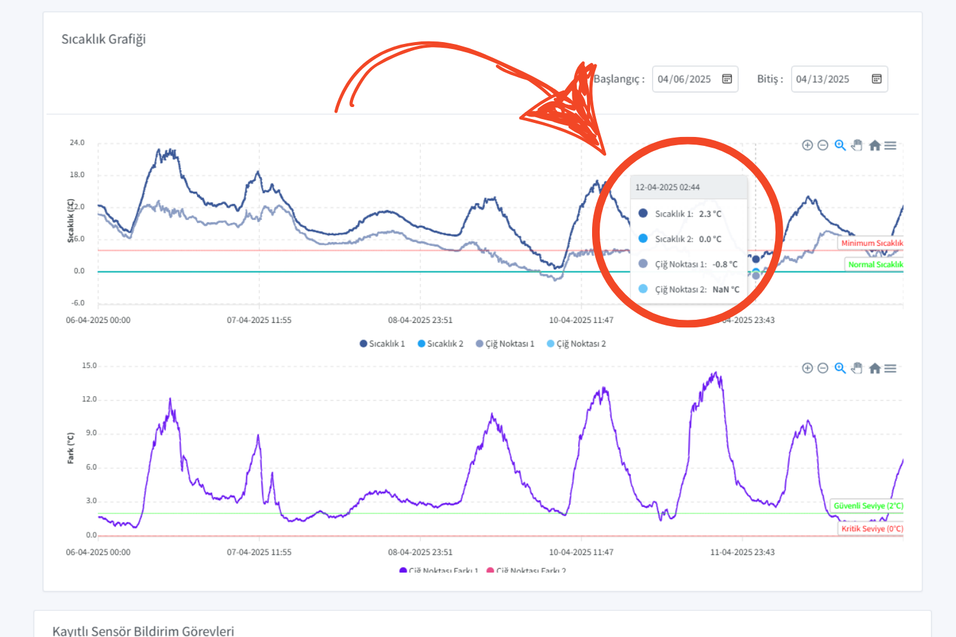Open the Başlangıç date calendar picker
This screenshot has height=637, width=956.
tap(727, 78)
